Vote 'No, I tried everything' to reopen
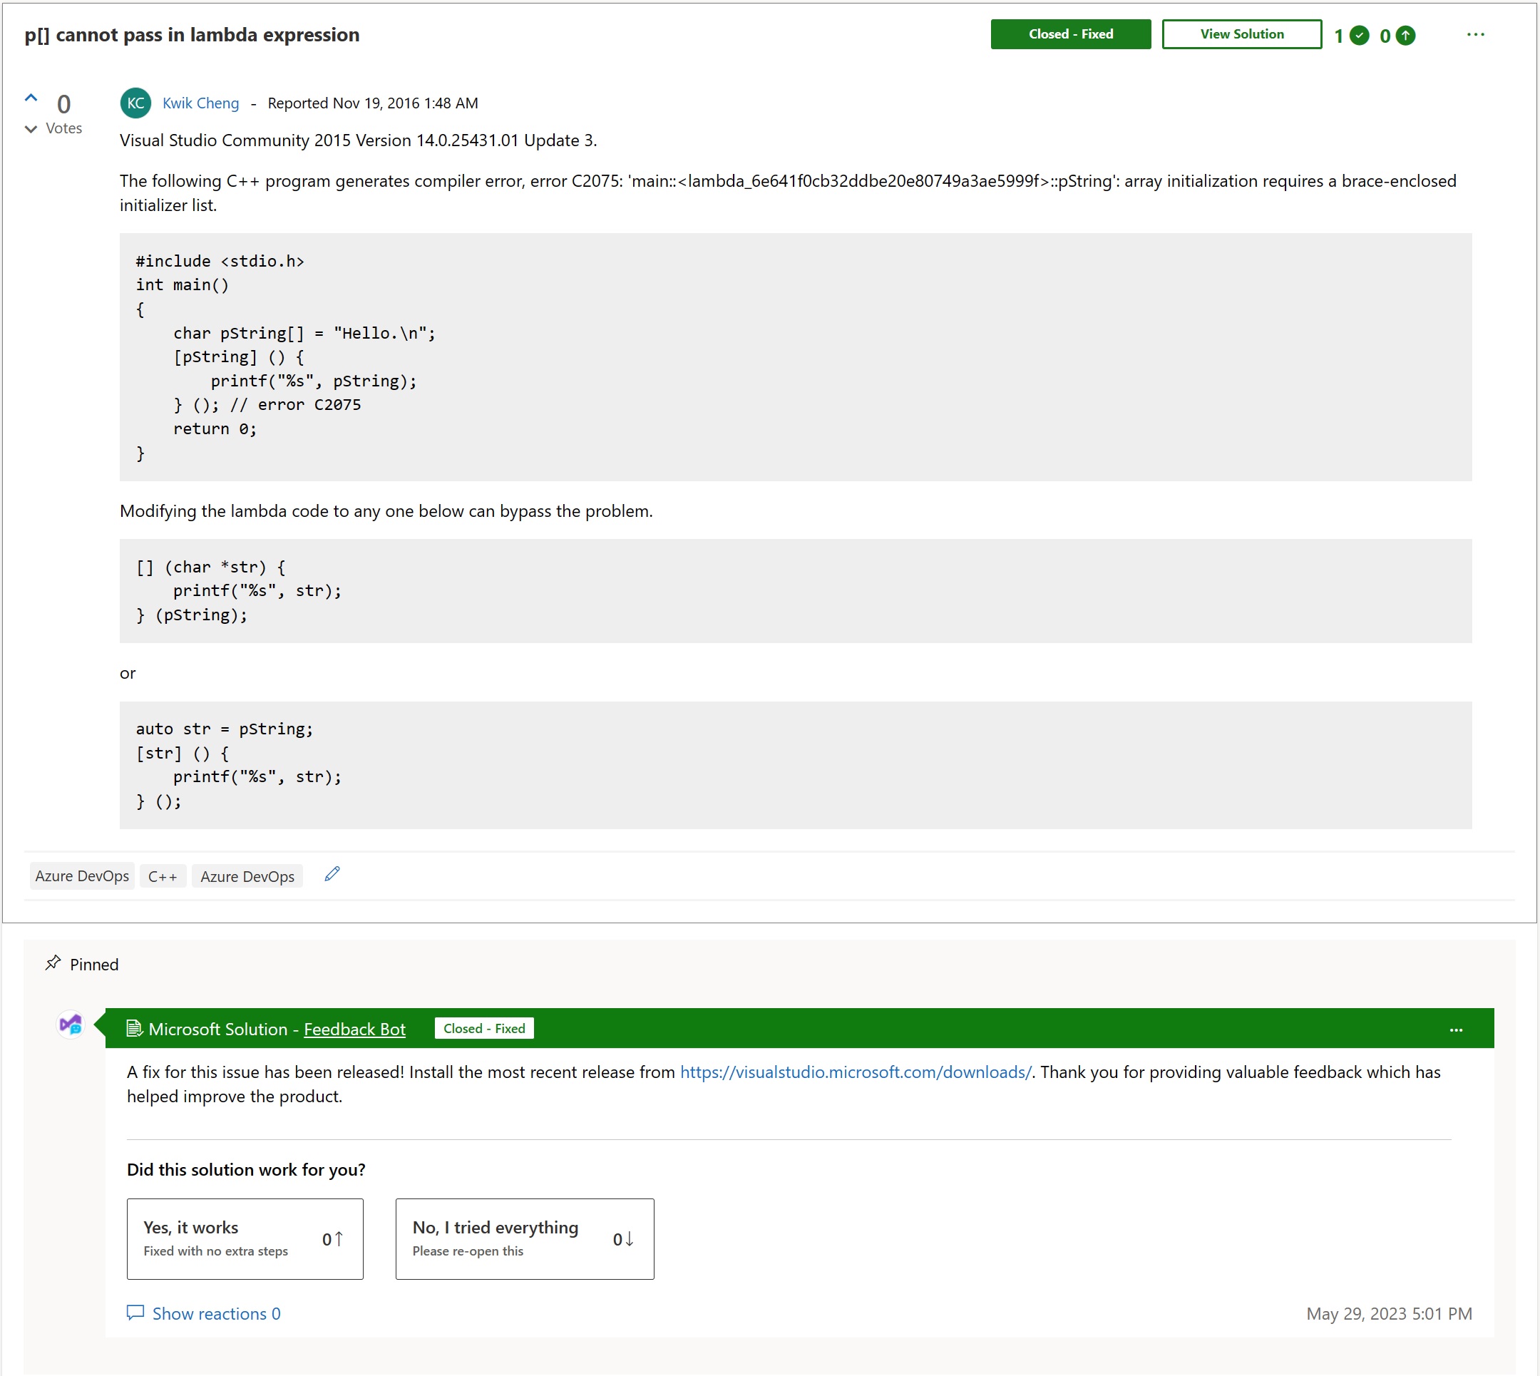Viewport: 1540px width, 1376px height. 525,1238
